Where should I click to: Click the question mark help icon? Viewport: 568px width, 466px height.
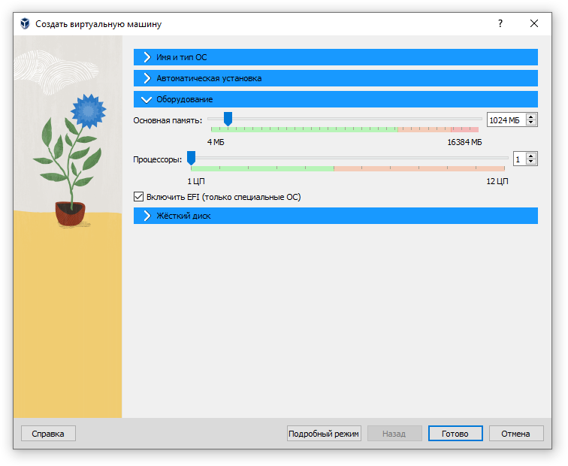500,23
